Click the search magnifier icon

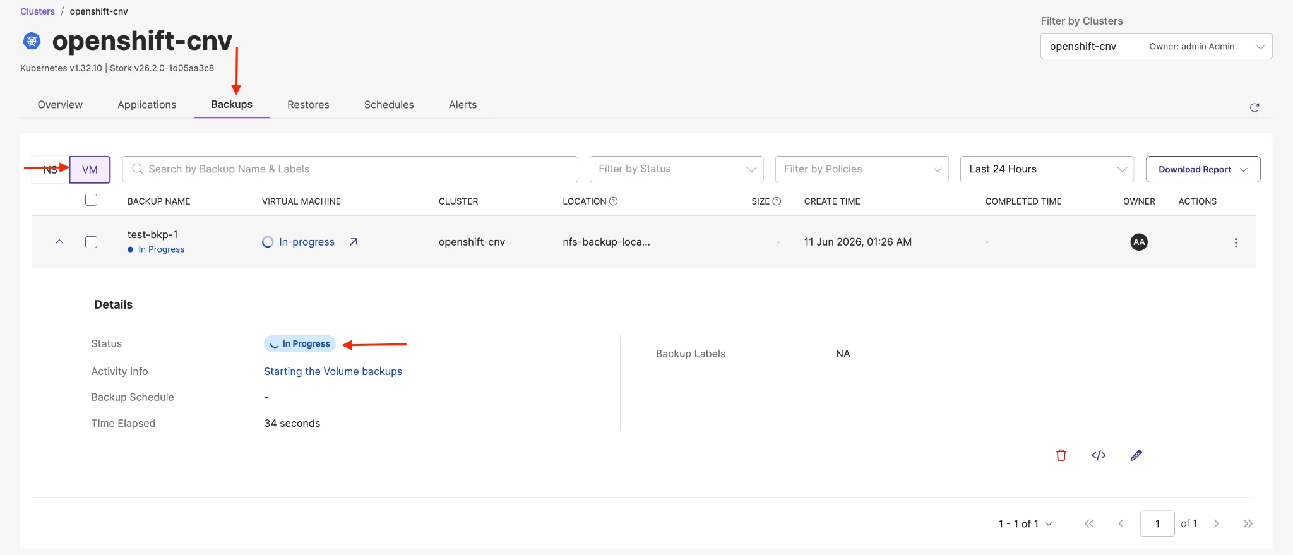[x=138, y=169]
